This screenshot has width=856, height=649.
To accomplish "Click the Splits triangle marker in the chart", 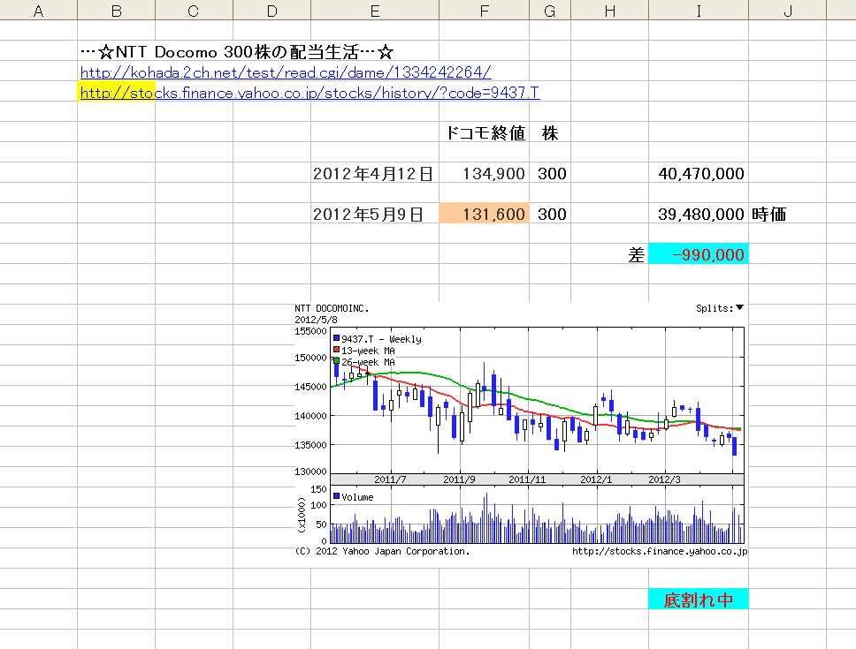I will tap(740, 308).
